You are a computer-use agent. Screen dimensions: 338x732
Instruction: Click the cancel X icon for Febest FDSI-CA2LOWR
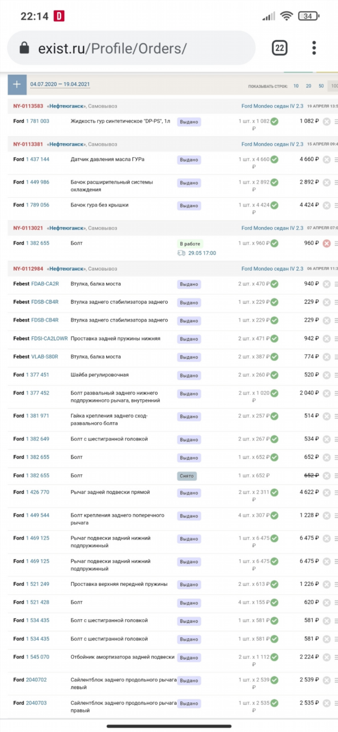pos(327,339)
